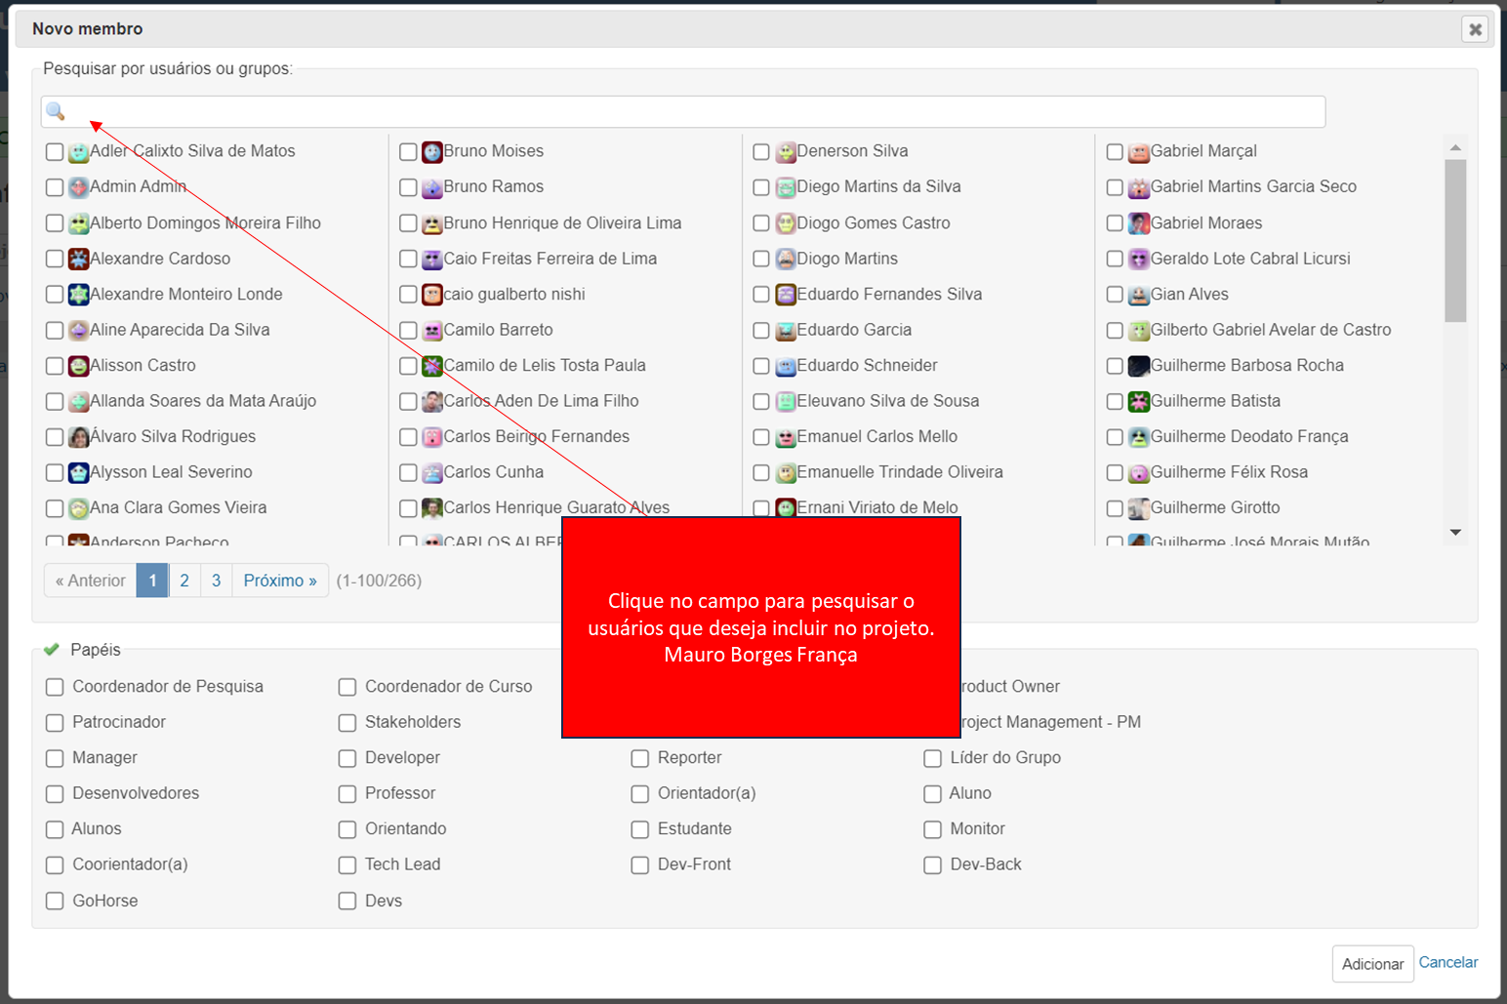
Task: Click Guilherme Girotto's avatar photo
Action: tap(1139, 508)
